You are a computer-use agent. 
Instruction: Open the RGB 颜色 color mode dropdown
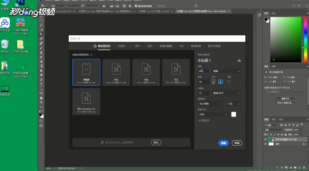click(x=211, y=104)
